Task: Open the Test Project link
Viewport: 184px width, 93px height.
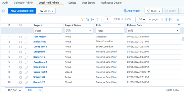Action: coord(40,37)
